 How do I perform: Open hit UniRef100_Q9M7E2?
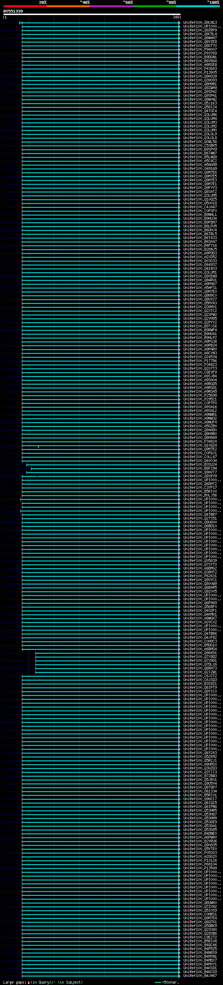[x=200, y=449]
